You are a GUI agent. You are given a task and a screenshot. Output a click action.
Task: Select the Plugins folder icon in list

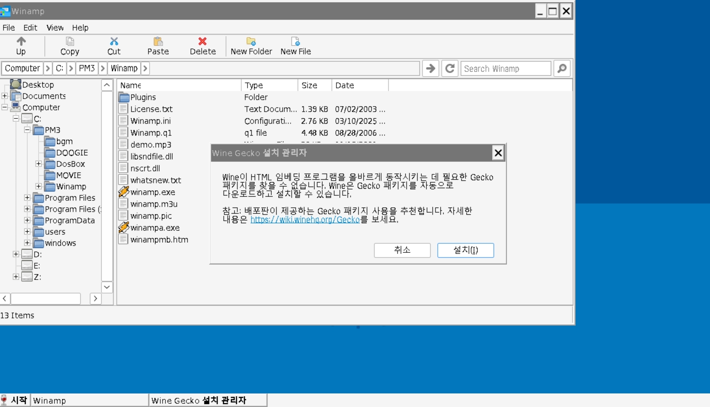[124, 97]
